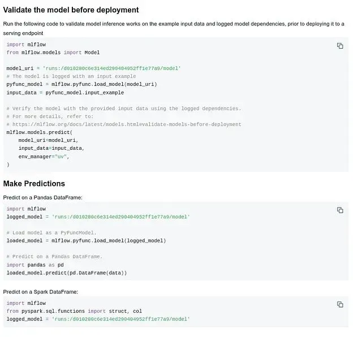362x337 pixels.
Task: Click the "Make Predictions" heading
Action: coord(34,184)
